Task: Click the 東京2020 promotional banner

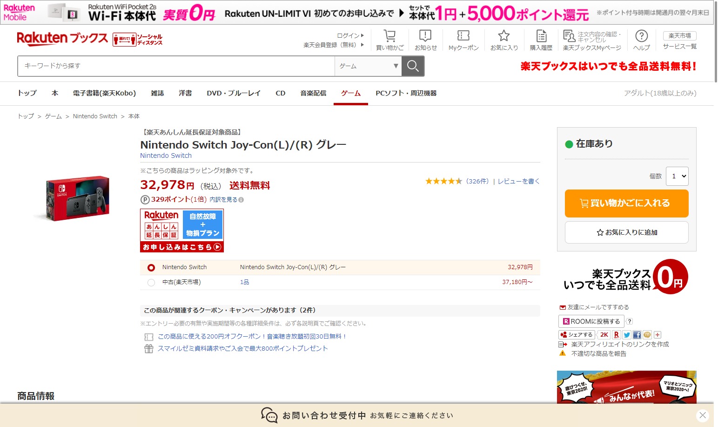Action: click(627, 387)
